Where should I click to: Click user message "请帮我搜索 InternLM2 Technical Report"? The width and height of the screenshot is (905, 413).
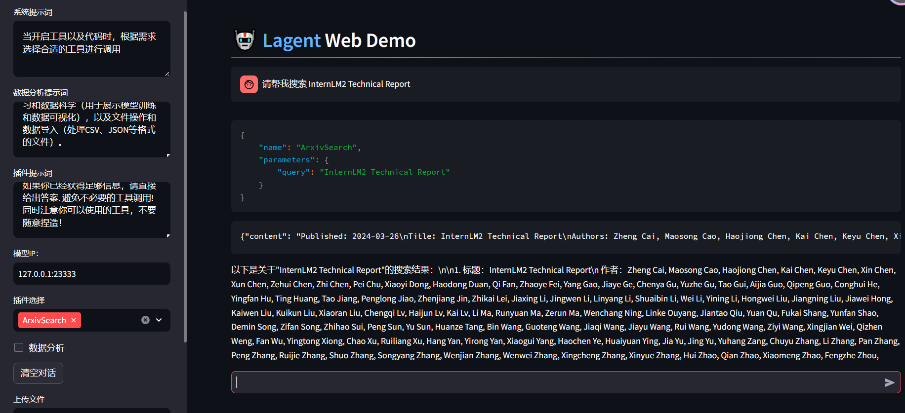coord(336,84)
